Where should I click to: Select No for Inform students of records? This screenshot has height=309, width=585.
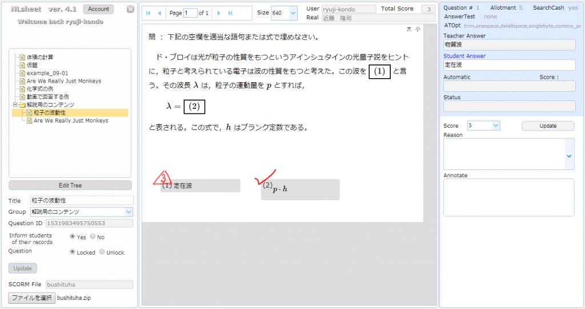[94, 237]
